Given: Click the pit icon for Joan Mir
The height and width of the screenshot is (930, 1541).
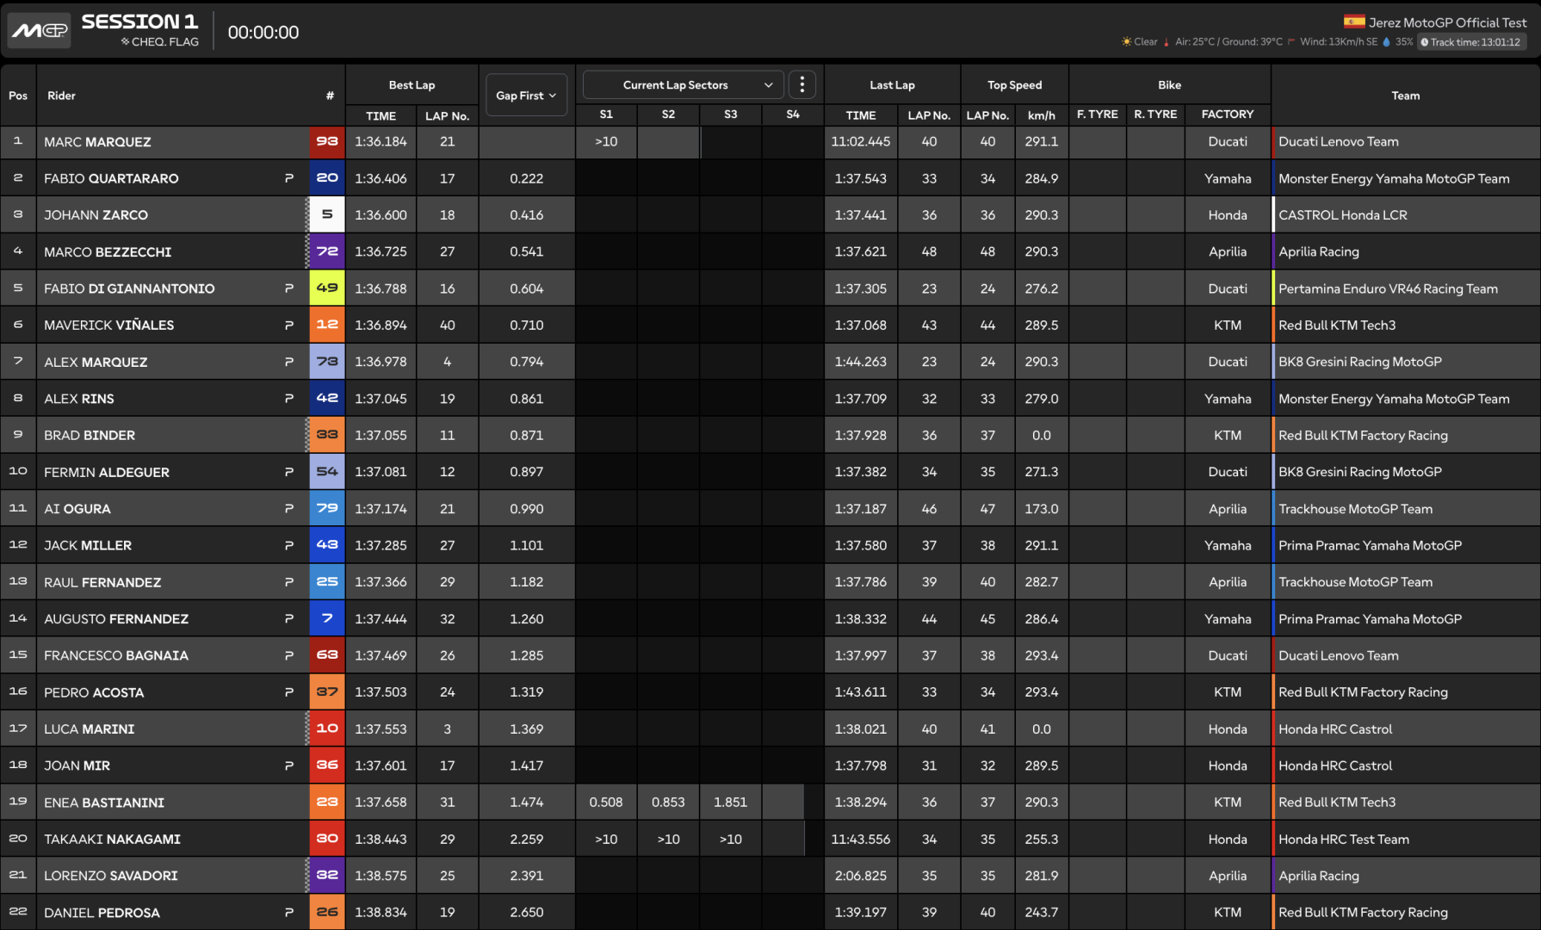Looking at the screenshot, I should click(289, 766).
